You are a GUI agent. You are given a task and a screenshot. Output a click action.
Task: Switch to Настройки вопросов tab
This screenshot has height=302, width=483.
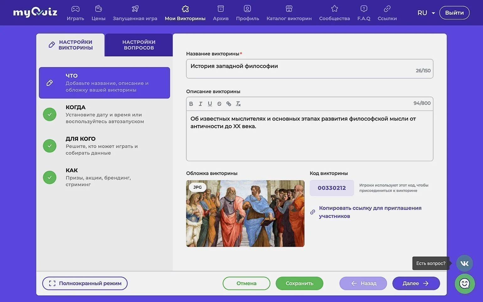click(139, 45)
